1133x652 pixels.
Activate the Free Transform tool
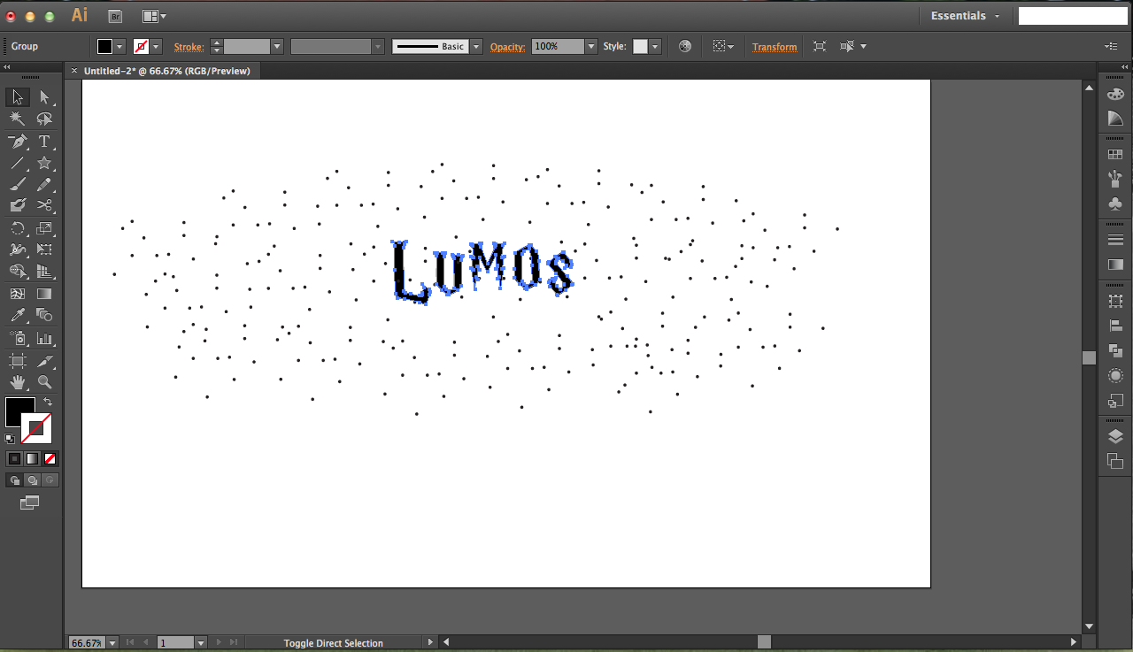pos(44,249)
